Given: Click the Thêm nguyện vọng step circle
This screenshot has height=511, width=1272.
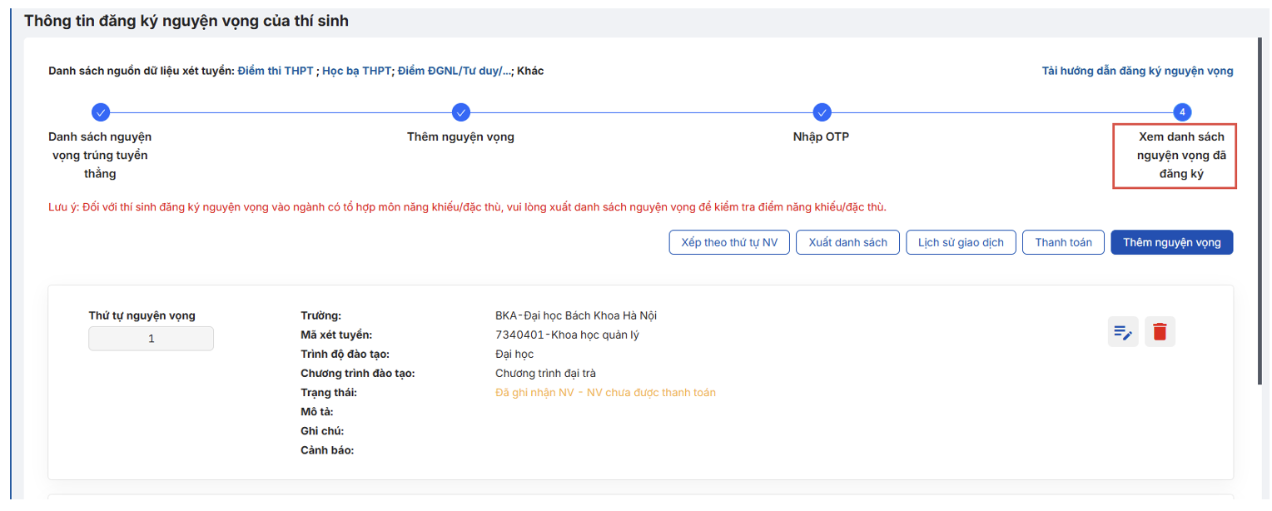Looking at the screenshot, I should coord(460,112).
